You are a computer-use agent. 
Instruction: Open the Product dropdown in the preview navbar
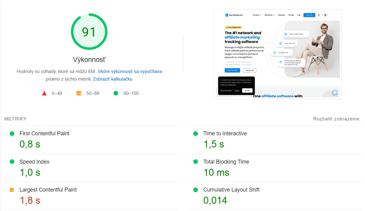pyautogui.click(x=256, y=15)
